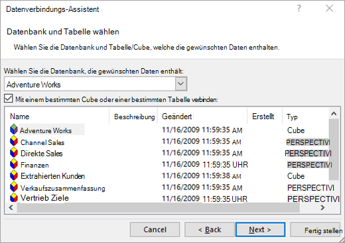Image resolution: width=345 pixels, height=243 pixels.
Task: Click the Cancel button
Action: 155,230
